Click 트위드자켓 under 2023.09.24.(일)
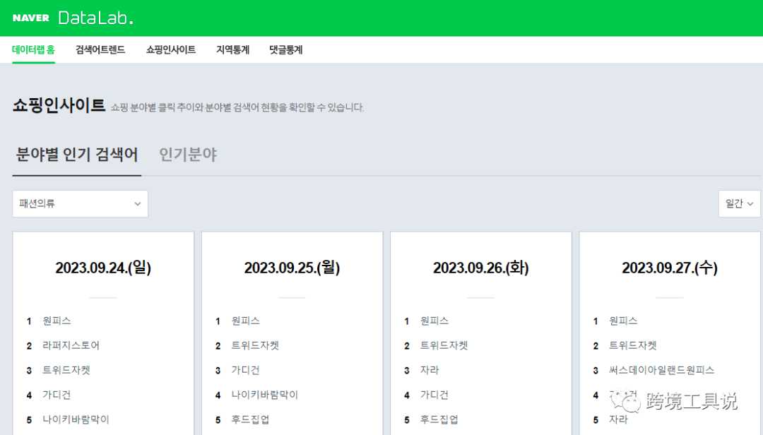763x435 pixels. point(66,370)
